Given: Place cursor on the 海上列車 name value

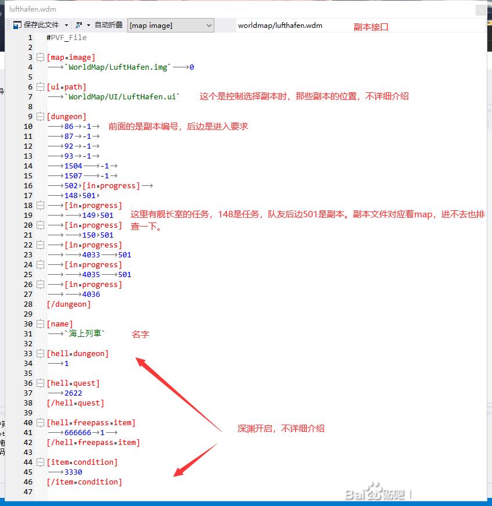Looking at the screenshot, I should coord(85,334).
